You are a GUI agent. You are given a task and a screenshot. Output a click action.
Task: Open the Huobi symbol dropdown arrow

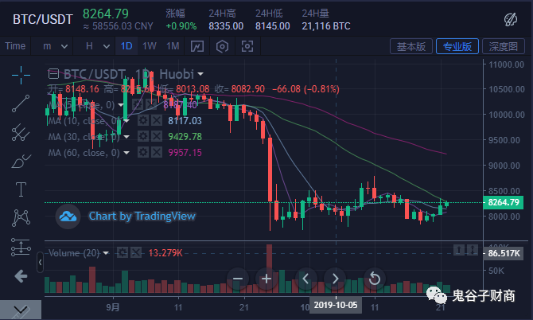pos(200,74)
